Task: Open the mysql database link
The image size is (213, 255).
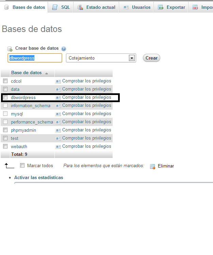Action: [x=17, y=114]
